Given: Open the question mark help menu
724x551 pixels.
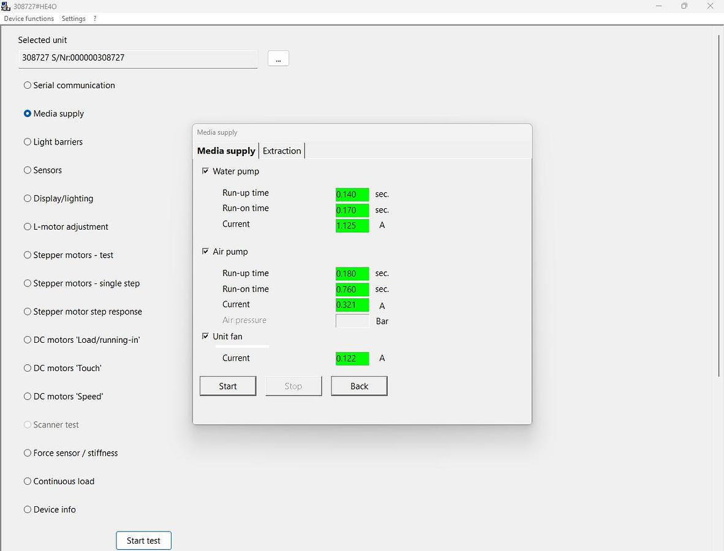Looking at the screenshot, I should pyautogui.click(x=95, y=18).
